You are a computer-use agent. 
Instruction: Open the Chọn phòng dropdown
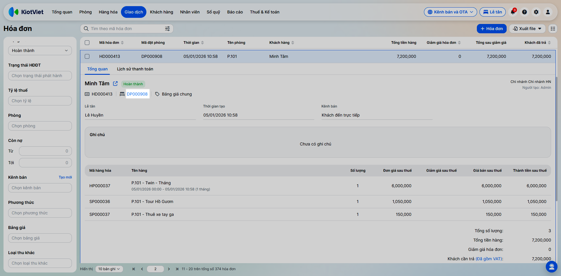(40, 126)
